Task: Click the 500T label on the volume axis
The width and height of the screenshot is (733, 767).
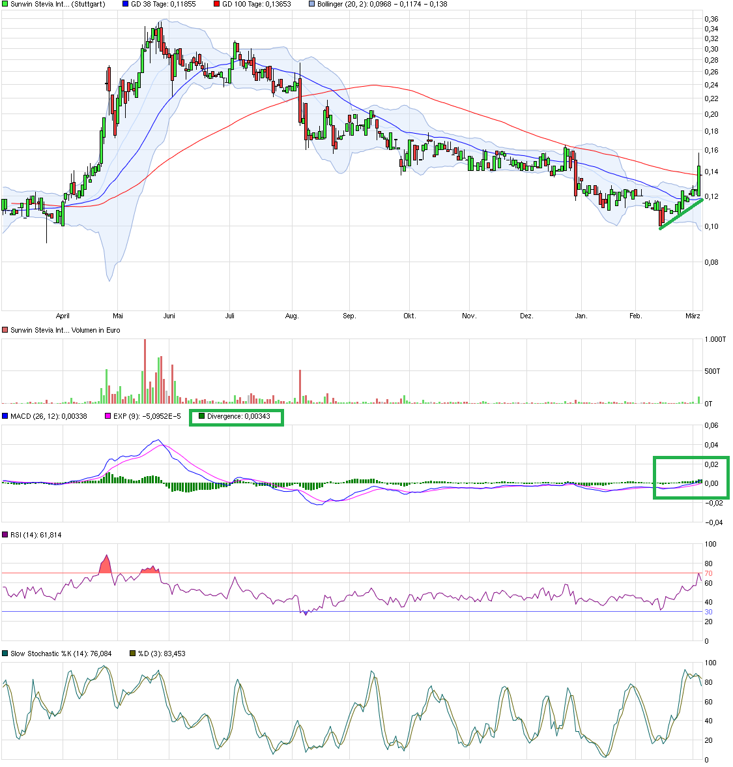Action: (x=713, y=371)
